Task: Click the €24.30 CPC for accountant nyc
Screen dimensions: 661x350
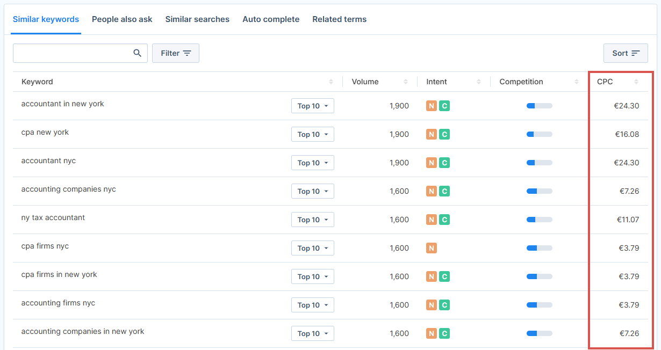Action: tap(627, 163)
